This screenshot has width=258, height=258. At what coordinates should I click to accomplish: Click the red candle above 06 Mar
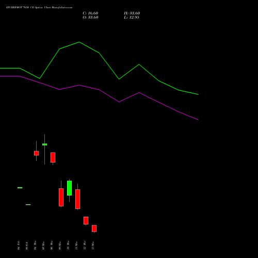53,157
